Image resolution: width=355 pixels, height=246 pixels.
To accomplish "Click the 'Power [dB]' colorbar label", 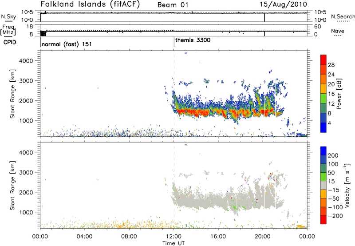I will coord(339,94).
